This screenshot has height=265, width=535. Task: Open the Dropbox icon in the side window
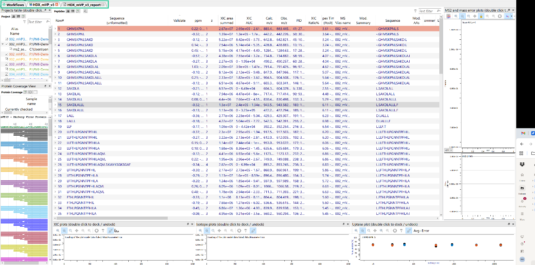coord(522,164)
